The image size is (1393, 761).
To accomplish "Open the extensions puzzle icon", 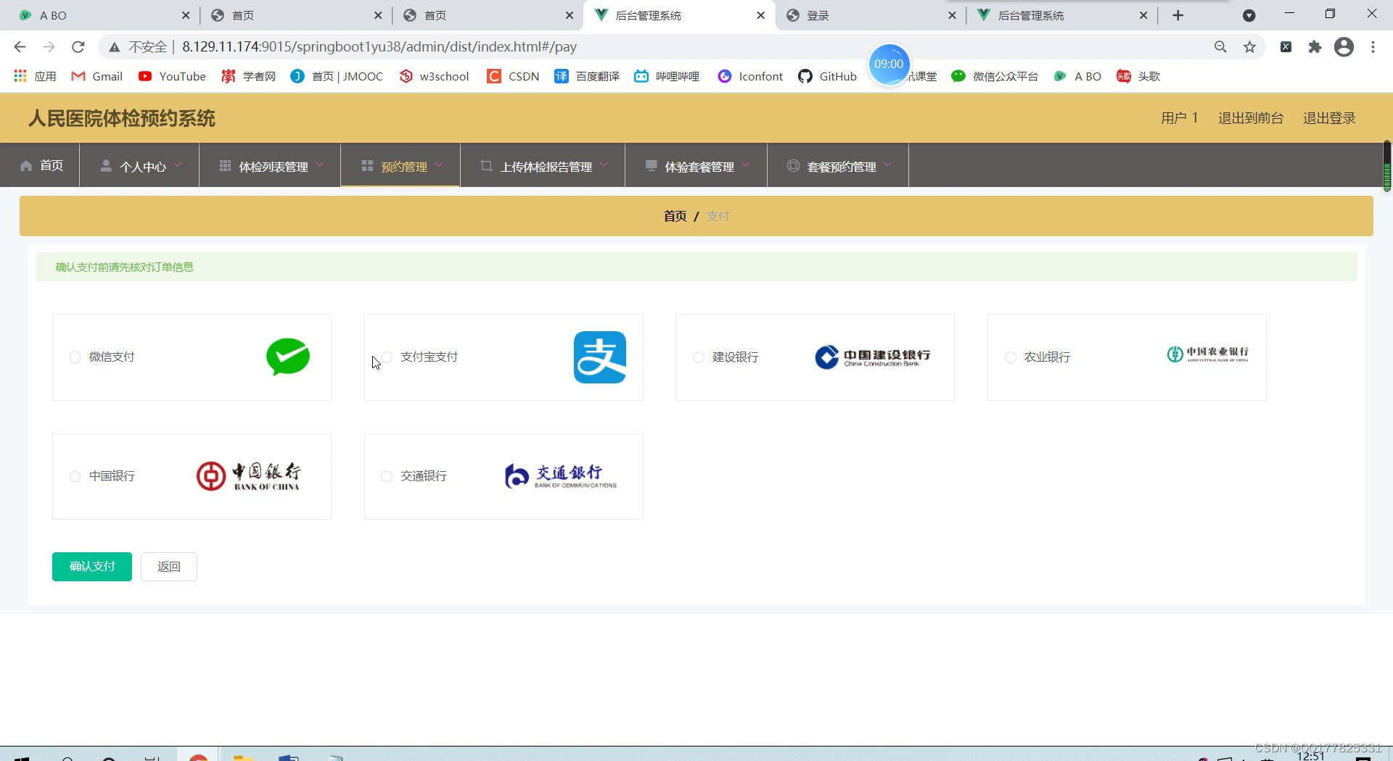I will tap(1315, 47).
